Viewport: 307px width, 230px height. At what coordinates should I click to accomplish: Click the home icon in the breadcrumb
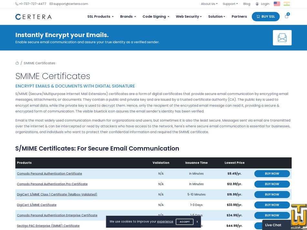(x=17, y=63)
